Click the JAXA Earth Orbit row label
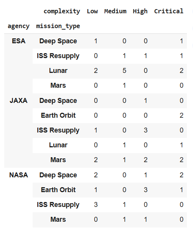The image size is (193, 232). [58, 115]
